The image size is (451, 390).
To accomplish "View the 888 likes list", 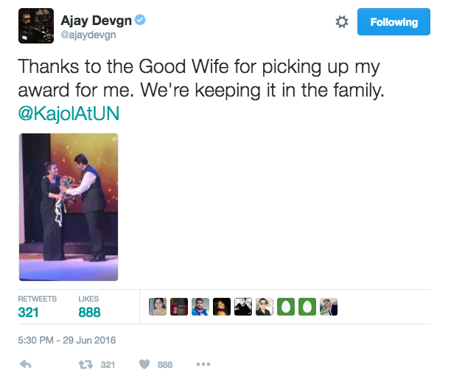I will pos(89,308).
